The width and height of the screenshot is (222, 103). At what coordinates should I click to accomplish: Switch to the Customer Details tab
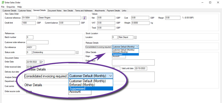(x=9, y=11)
